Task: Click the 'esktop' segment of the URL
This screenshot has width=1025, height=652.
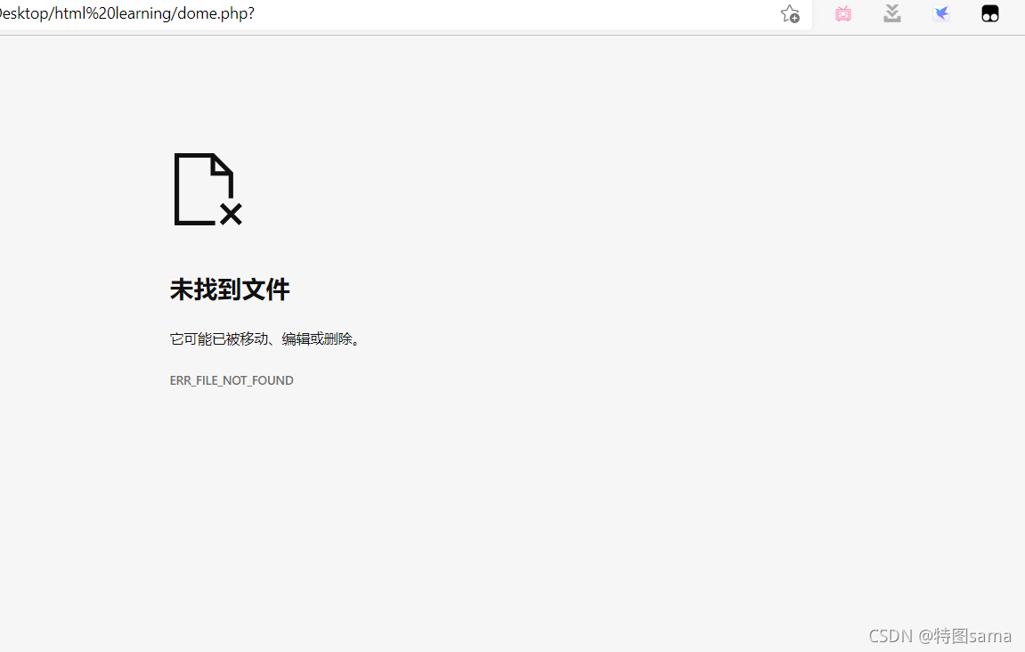Action: pyautogui.click(x=25, y=14)
